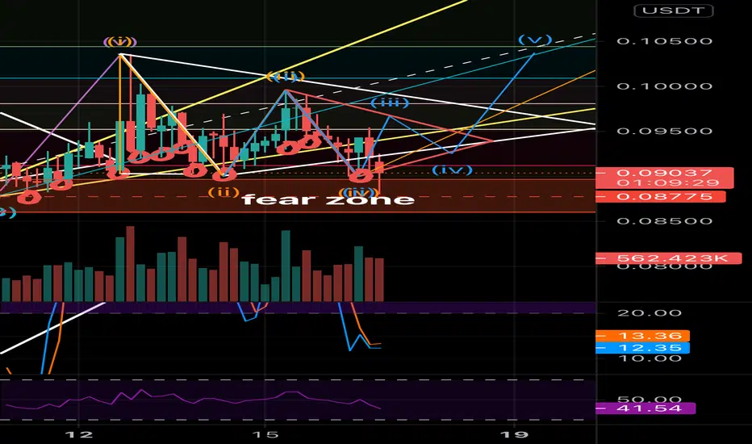Screen dimensions: 752x444
Task: Select the blue (v) projected wave label
Action: pos(535,40)
